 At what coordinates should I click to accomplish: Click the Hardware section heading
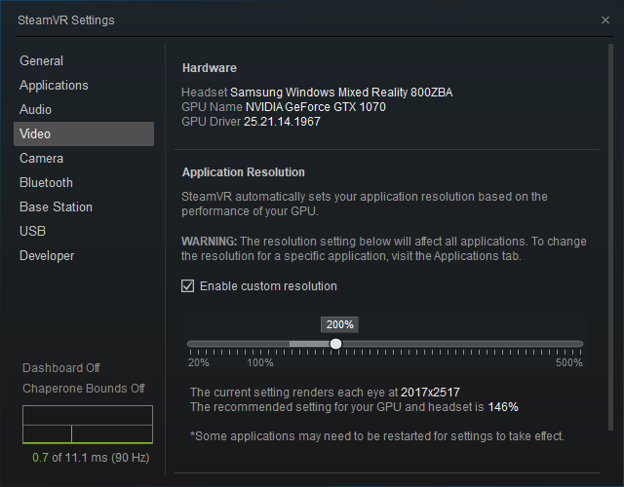coord(210,68)
